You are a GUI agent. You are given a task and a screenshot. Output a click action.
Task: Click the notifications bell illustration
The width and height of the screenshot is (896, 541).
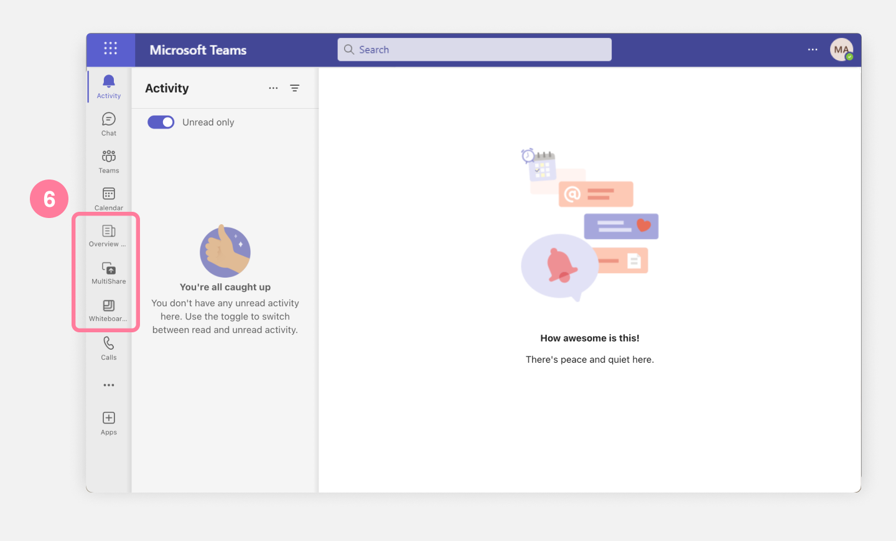(561, 267)
